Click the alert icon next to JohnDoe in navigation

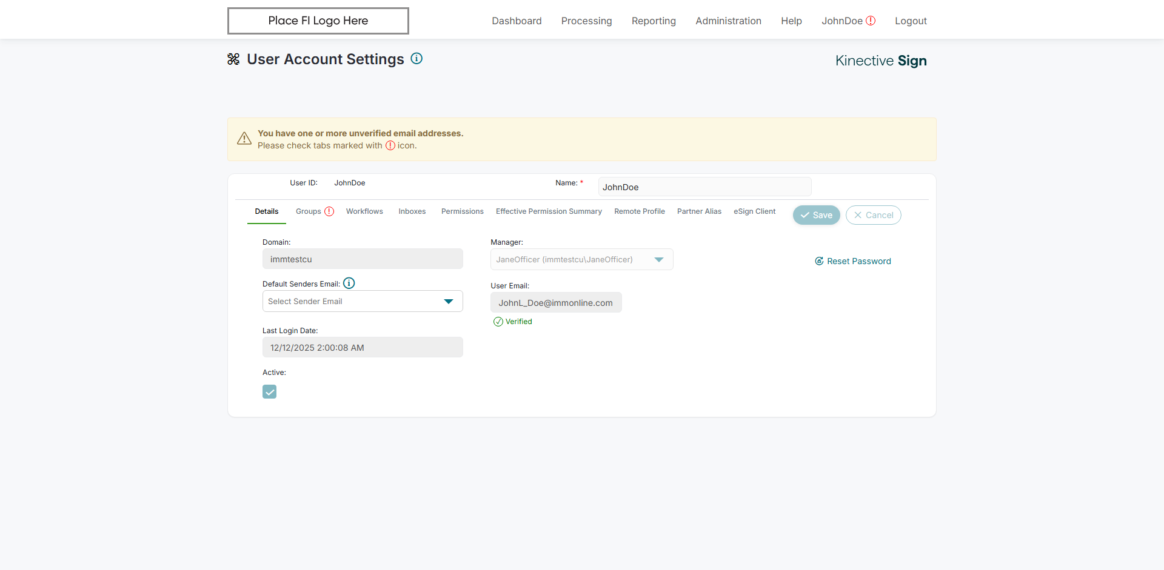pyautogui.click(x=871, y=21)
